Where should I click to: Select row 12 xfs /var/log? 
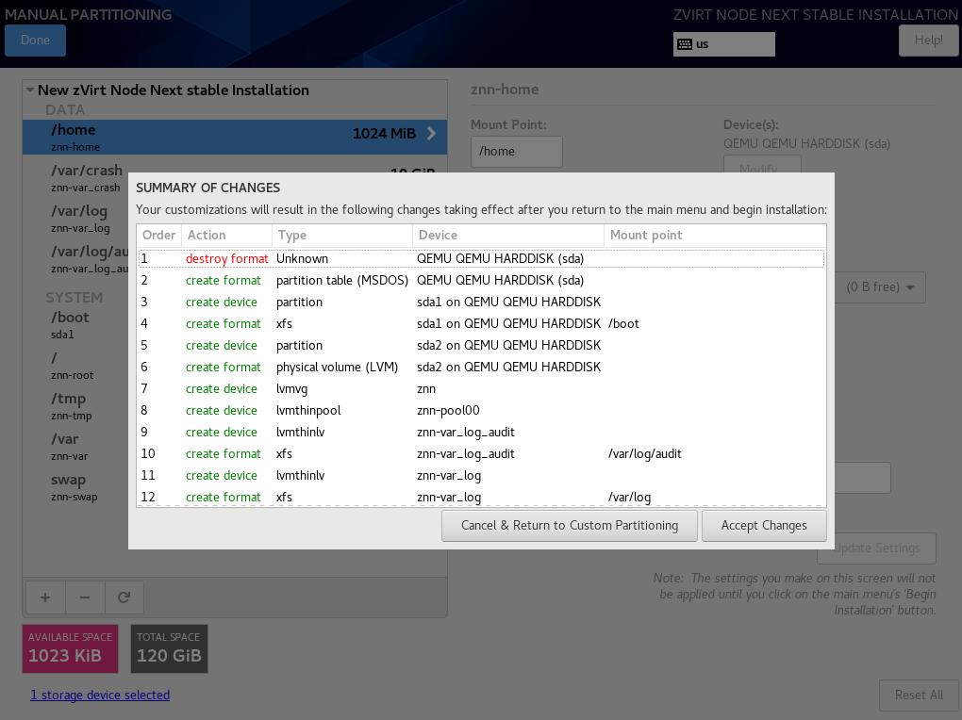(482, 497)
